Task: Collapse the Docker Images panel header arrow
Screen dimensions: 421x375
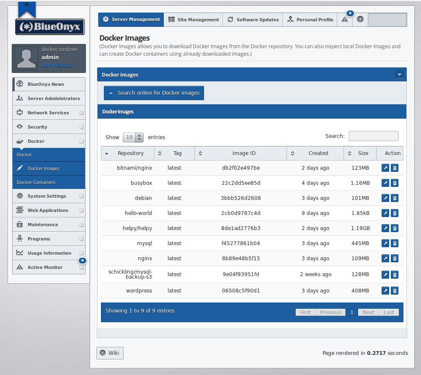Action: point(399,75)
